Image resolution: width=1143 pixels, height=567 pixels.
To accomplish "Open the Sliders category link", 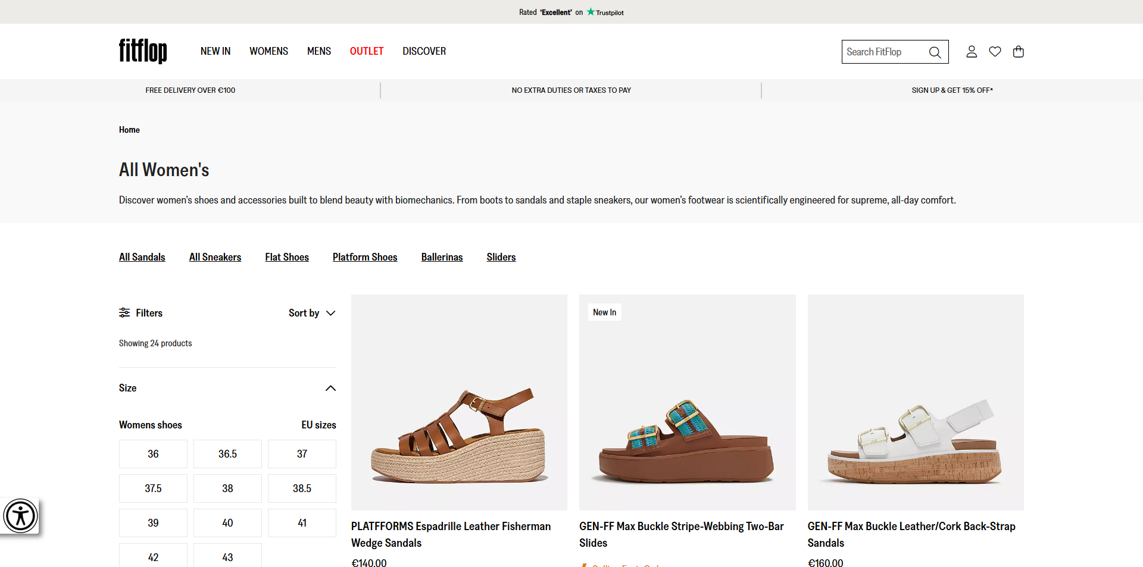I will coord(501,257).
